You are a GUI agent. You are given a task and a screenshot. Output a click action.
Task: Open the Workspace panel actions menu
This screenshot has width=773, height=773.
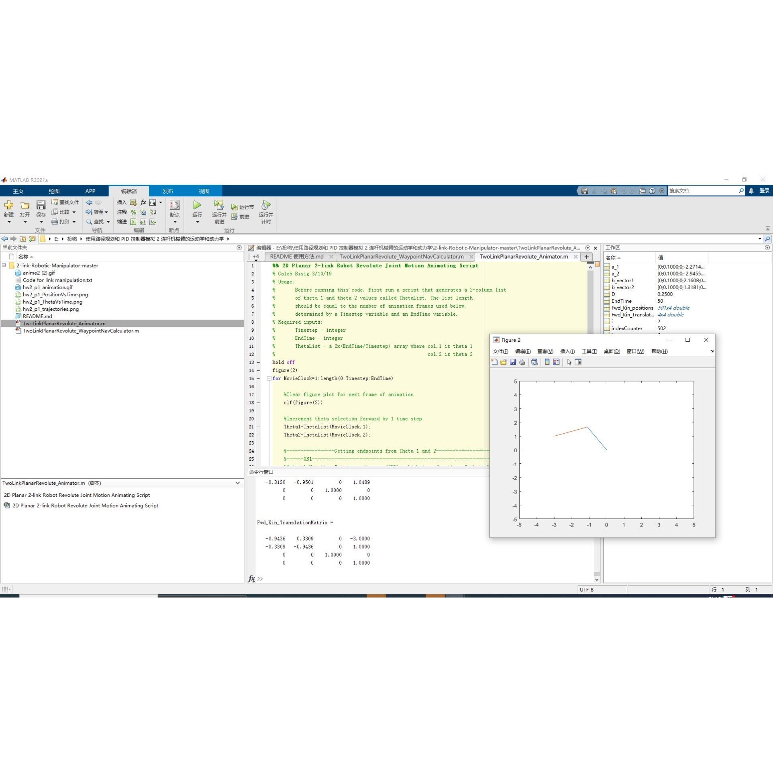767,248
